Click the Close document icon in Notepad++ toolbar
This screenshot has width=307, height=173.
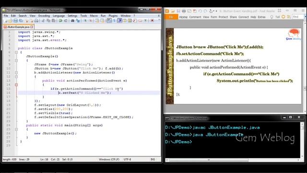pyautogui.click(x=27, y=21)
